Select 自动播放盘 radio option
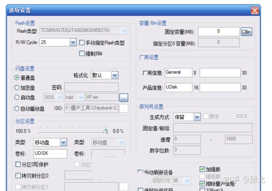The height and width of the screenshot is (191, 272). point(17,109)
